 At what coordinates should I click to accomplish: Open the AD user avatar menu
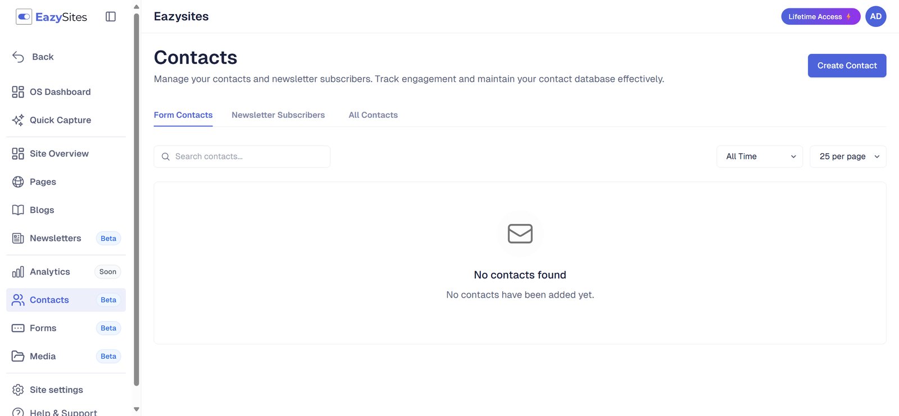[x=875, y=16]
